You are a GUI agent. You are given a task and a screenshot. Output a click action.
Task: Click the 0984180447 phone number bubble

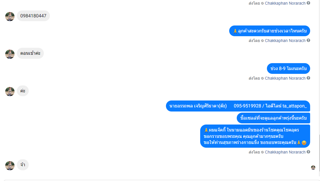point(33,16)
